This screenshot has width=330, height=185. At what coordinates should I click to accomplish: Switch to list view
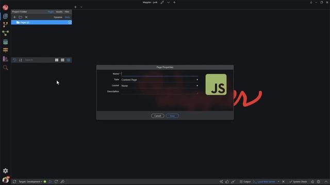tap(69, 60)
